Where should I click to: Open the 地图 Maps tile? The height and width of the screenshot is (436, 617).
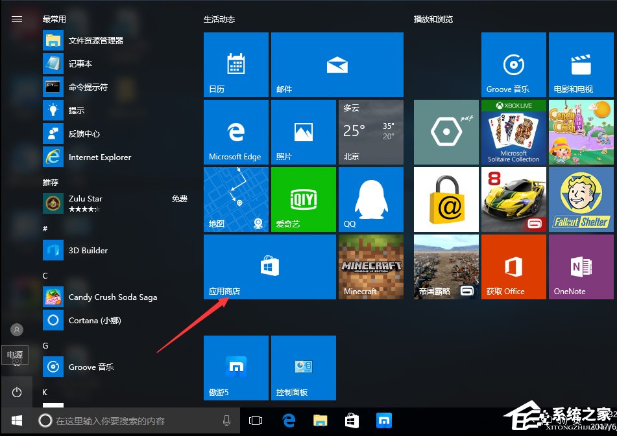236,199
